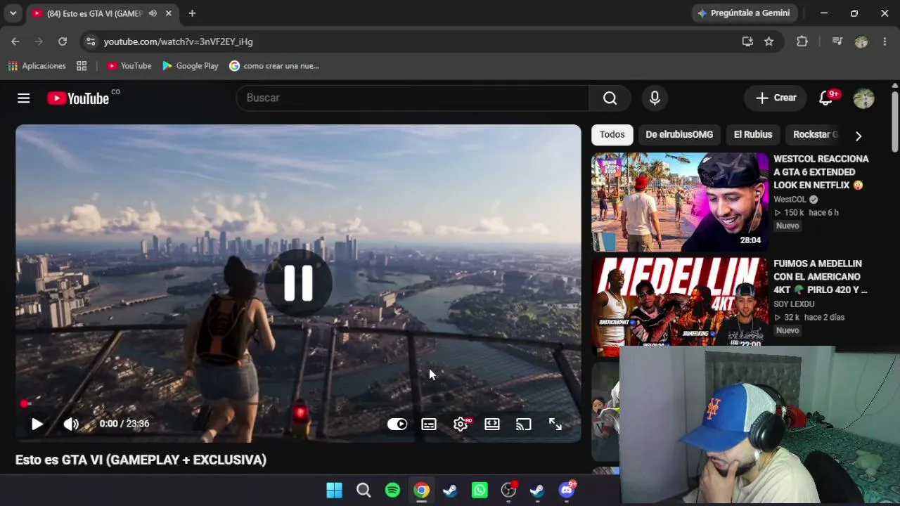This screenshot has height=506, width=900.
Task: Open 'FUIMOS A MEDELLIN CON EL AMERICANO' title
Action: [821, 277]
